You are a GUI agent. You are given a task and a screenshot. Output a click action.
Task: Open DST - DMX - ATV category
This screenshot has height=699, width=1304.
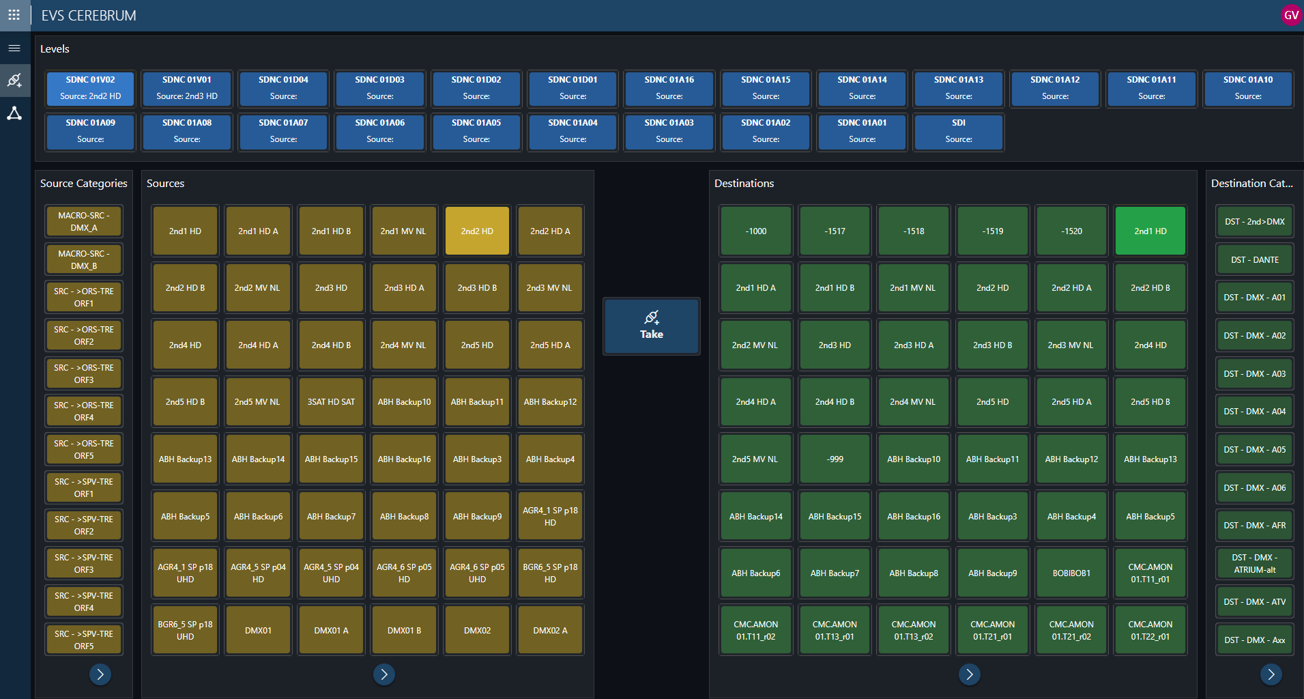(x=1254, y=601)
